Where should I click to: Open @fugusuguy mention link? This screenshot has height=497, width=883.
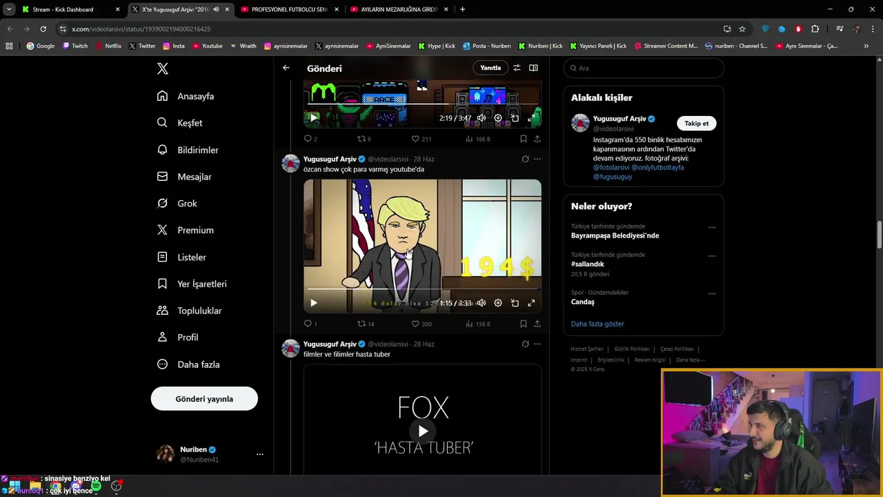tap(613, 177)
